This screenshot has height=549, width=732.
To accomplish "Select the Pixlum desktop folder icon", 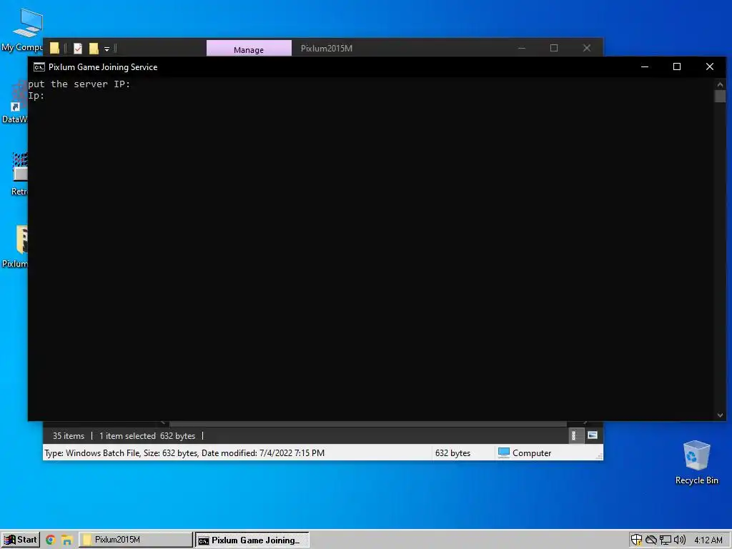I will (x=16, y=247).
